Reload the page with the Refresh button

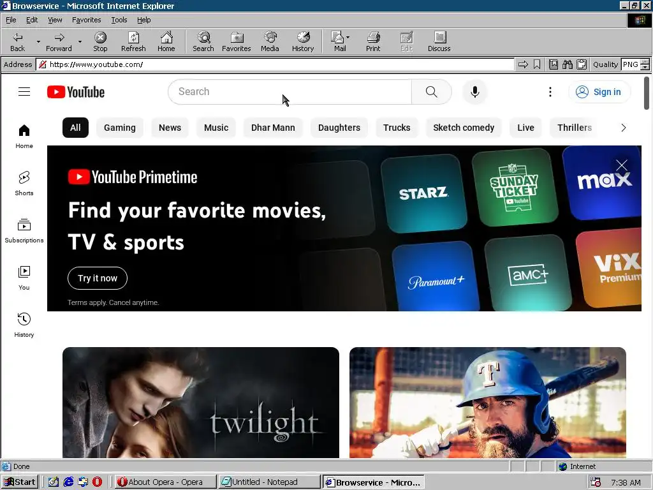[x=133, y=41]
